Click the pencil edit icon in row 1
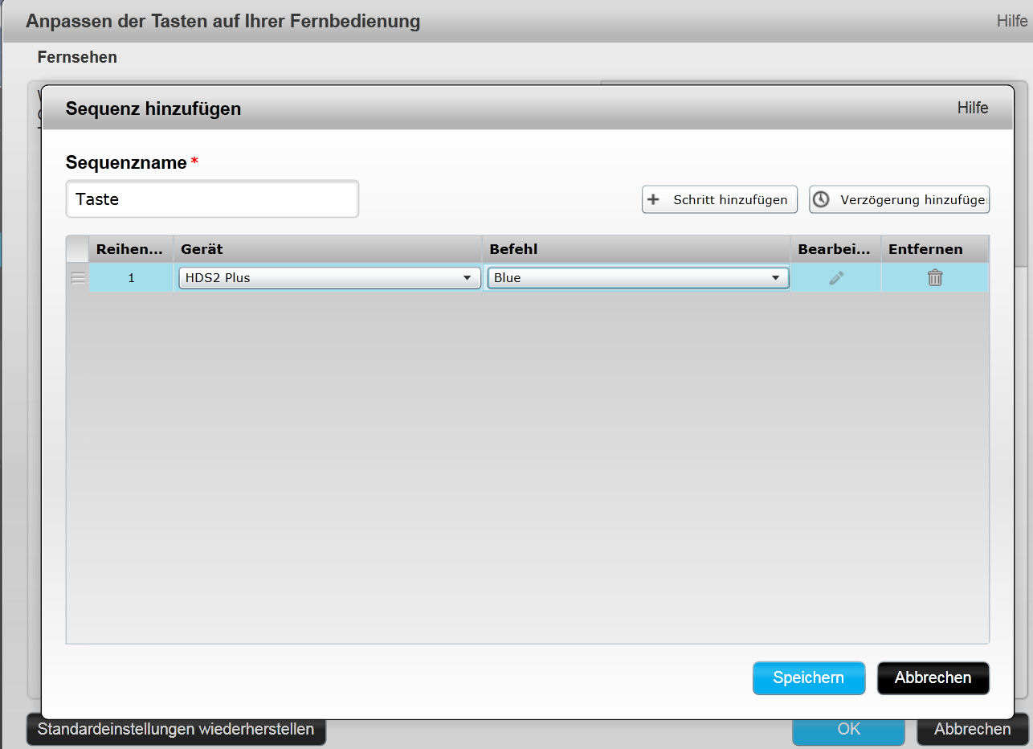1033x749 pixels. tap(836, 278)
